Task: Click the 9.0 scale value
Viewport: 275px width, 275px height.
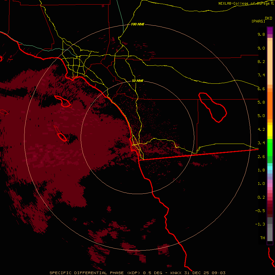Action: [x=261, y=48]
